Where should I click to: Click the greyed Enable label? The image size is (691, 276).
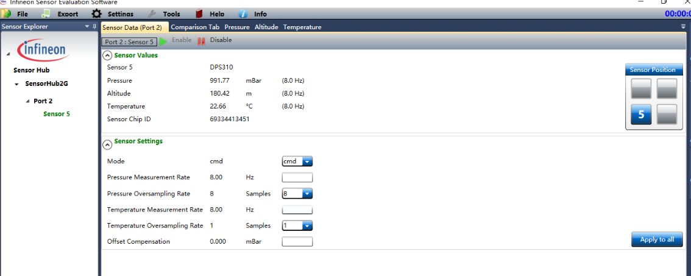pos(182,40)
